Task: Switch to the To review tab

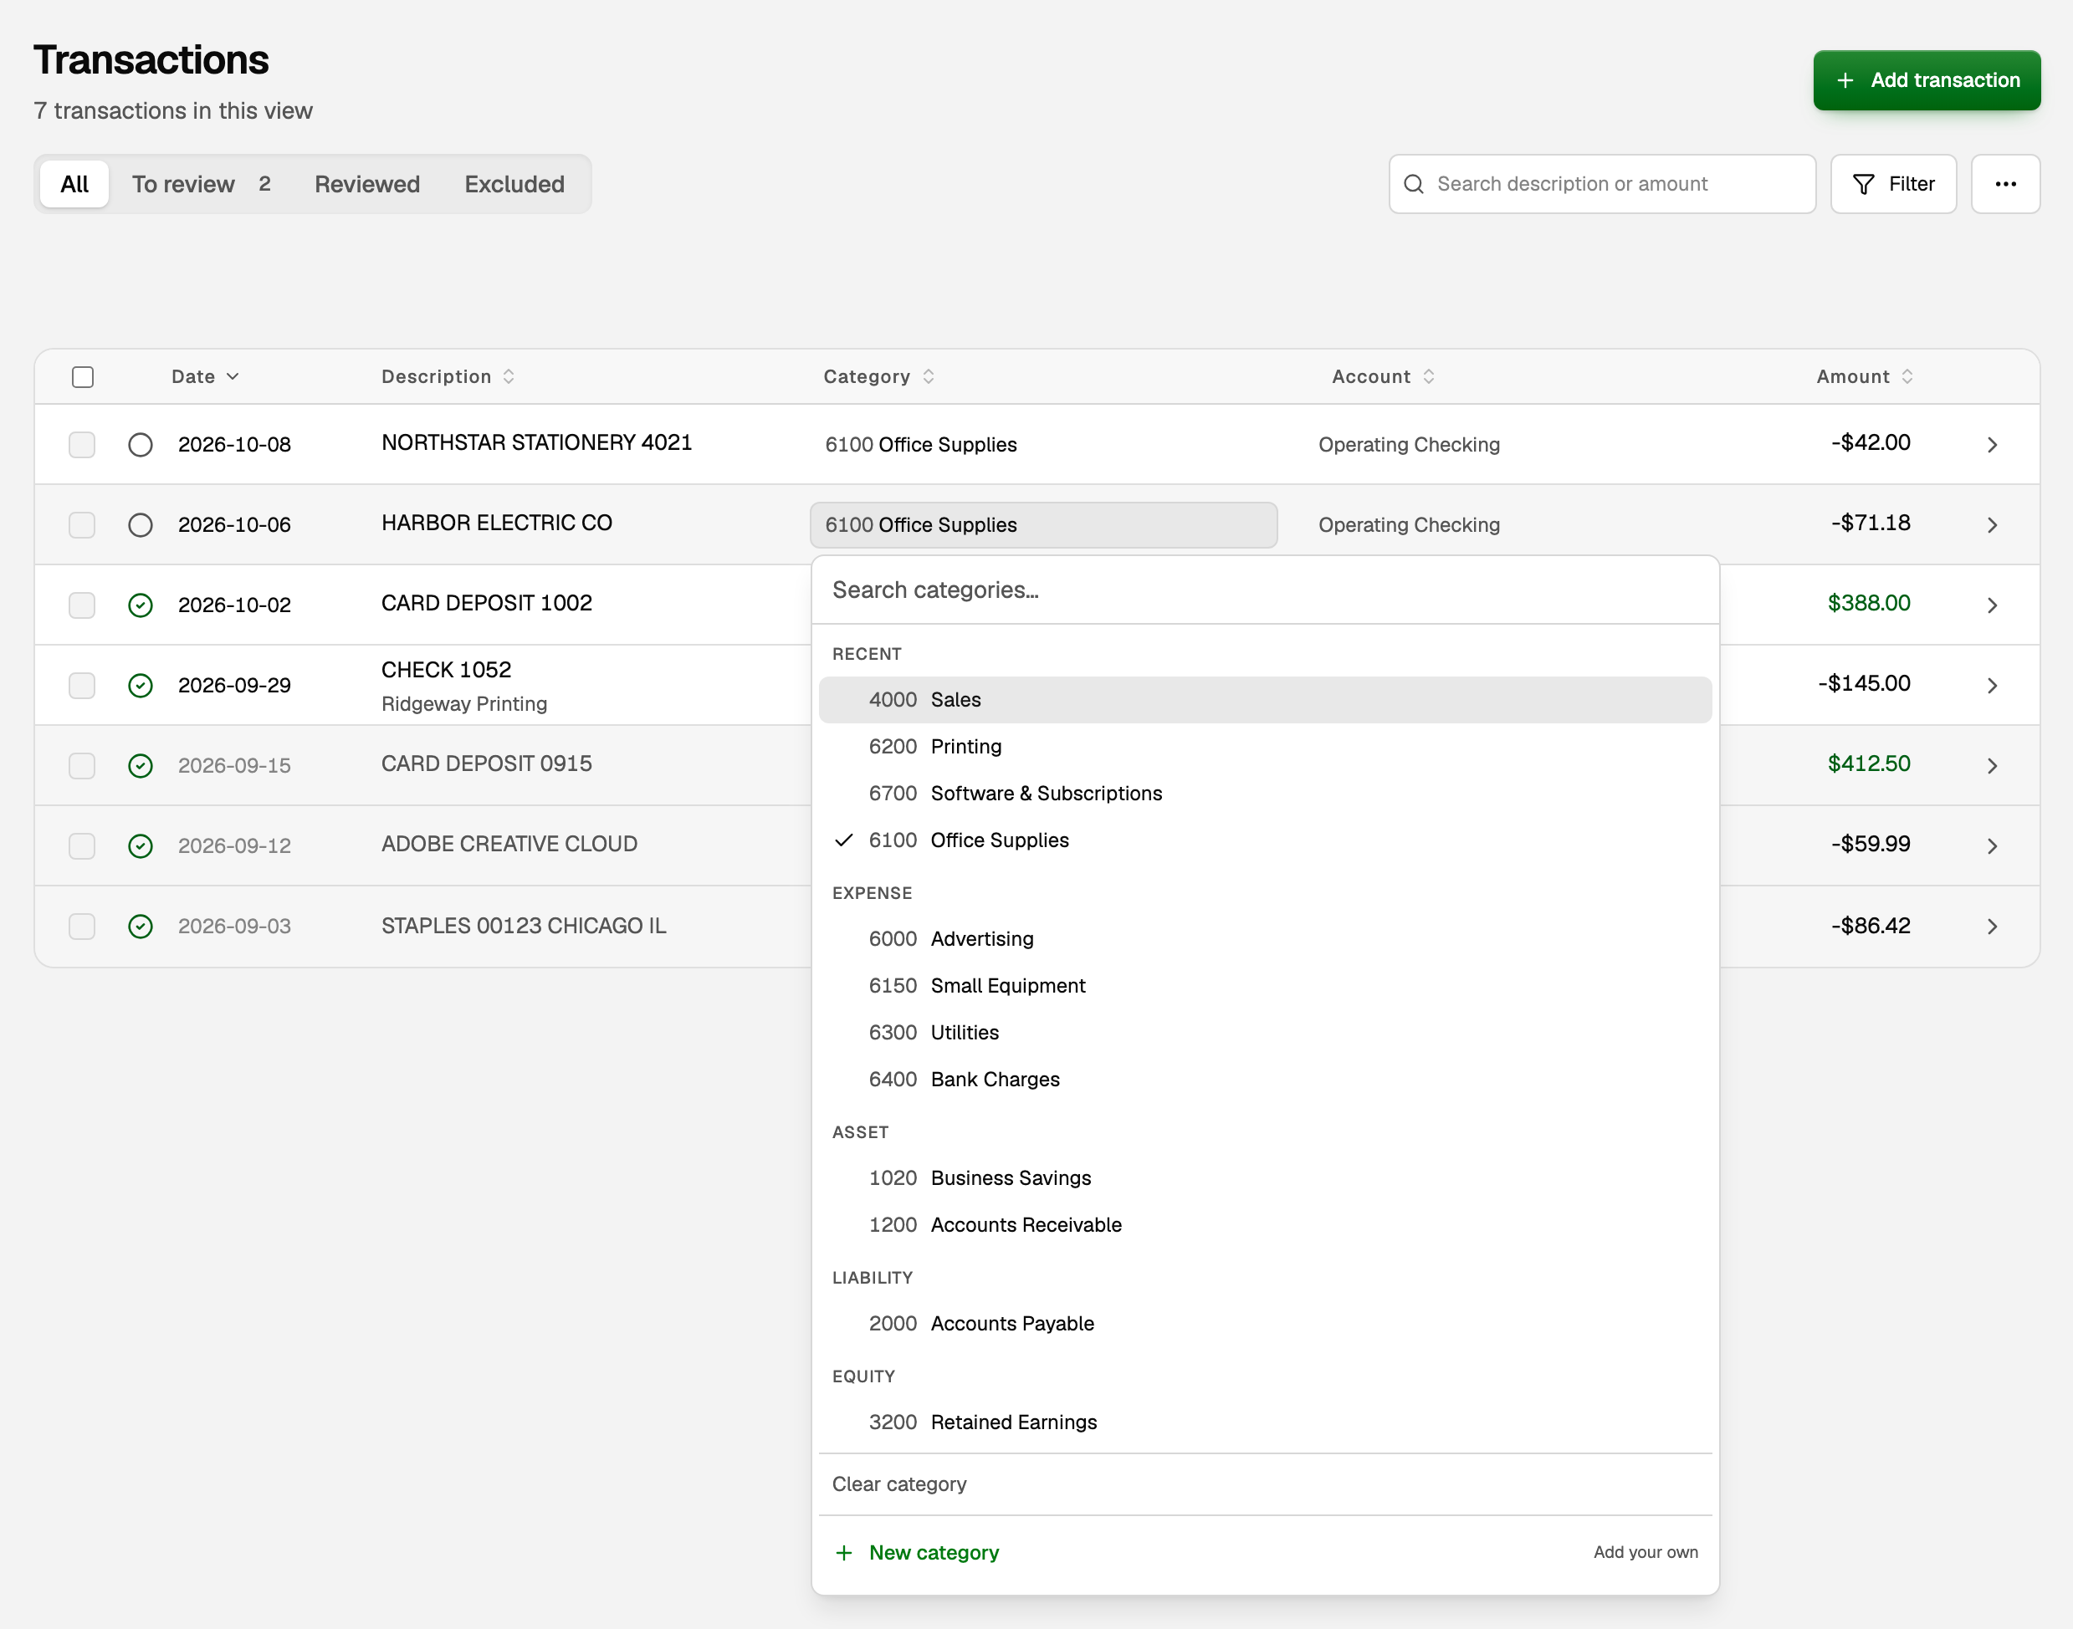Action: pos(202,184)
